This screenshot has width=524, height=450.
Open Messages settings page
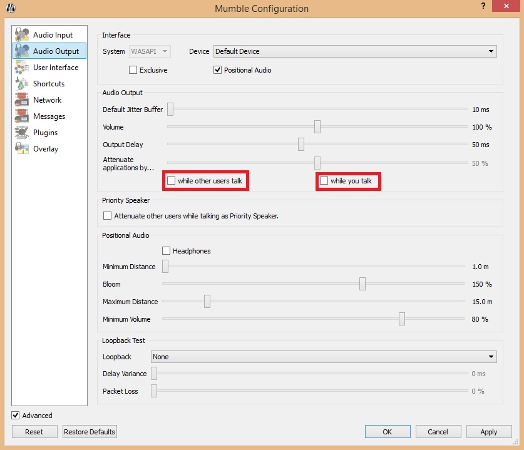click(49, 116)
